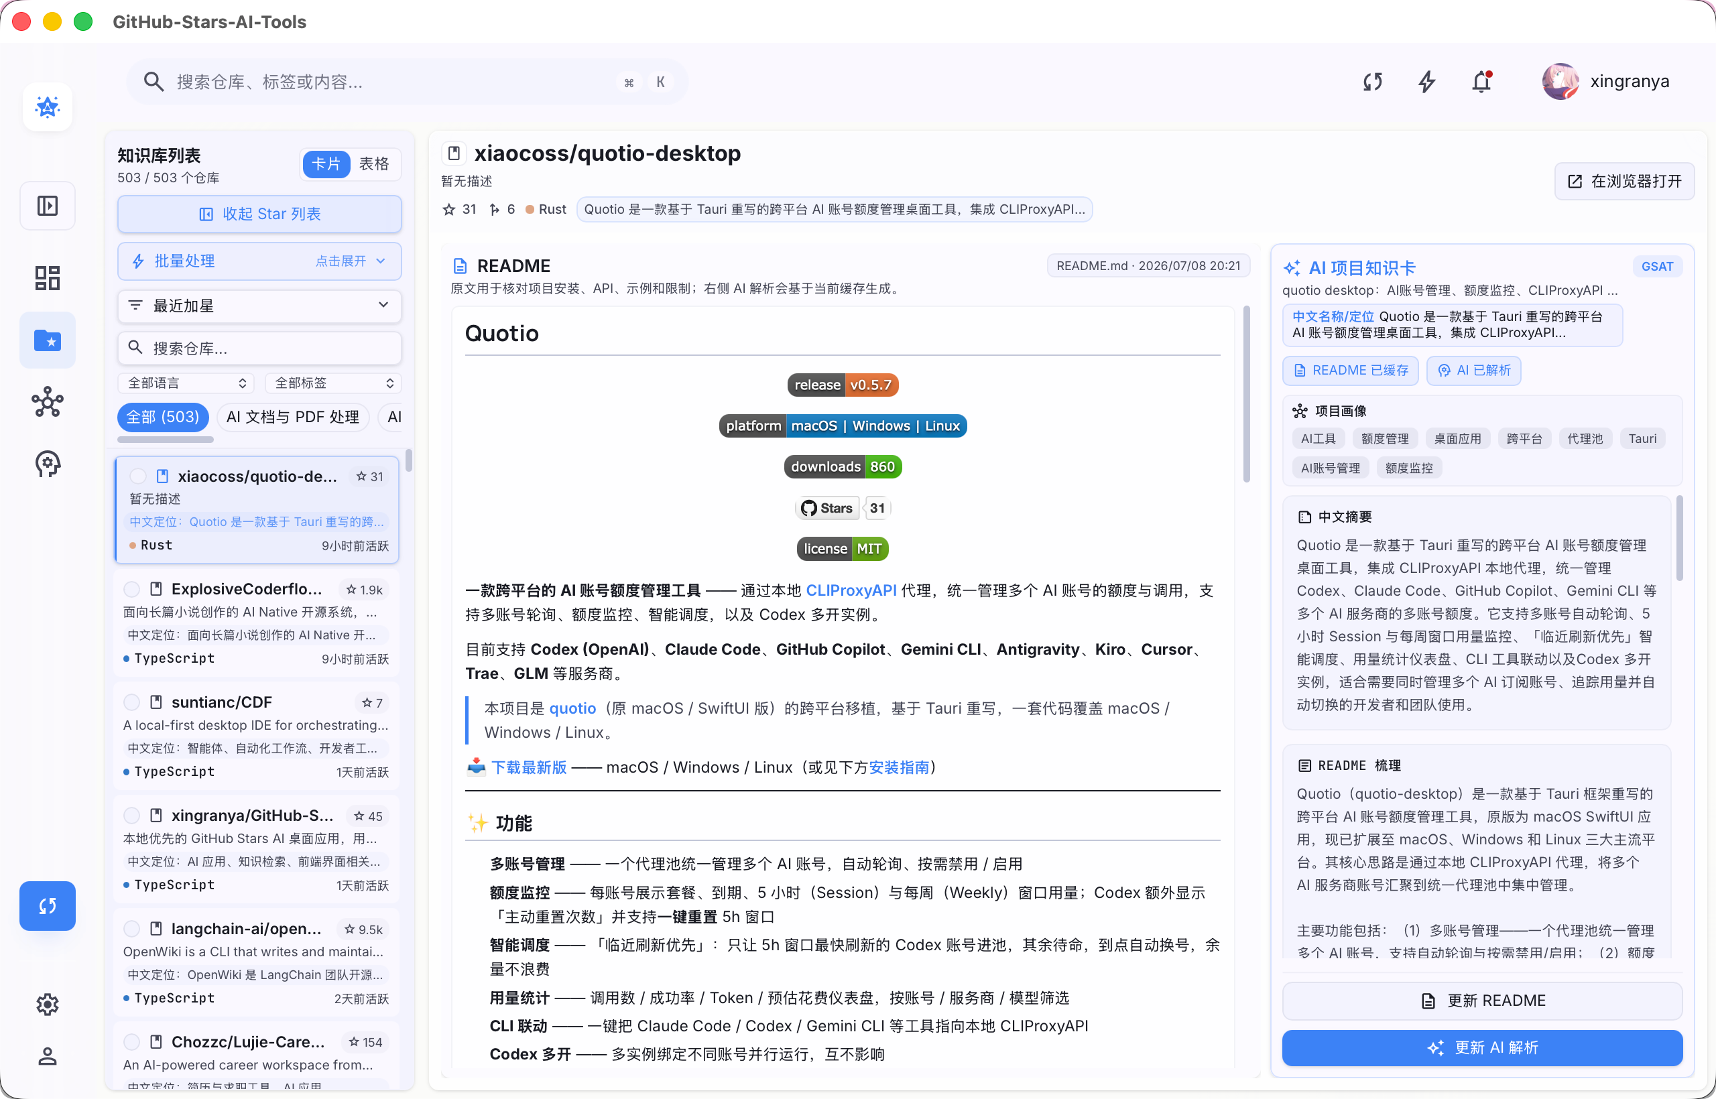Image resolution: width=1716 pixels, height=1099 pixels.
Task: Follow the quotio link in blockquote
Action: click(572, 708)
